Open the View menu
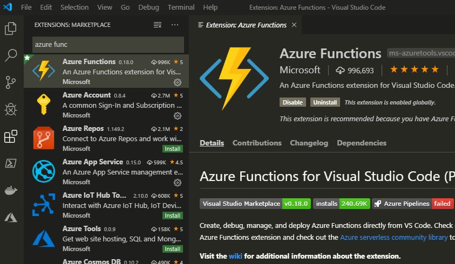The height and width of the screenshot is (264, 455). tap(105, 7)
